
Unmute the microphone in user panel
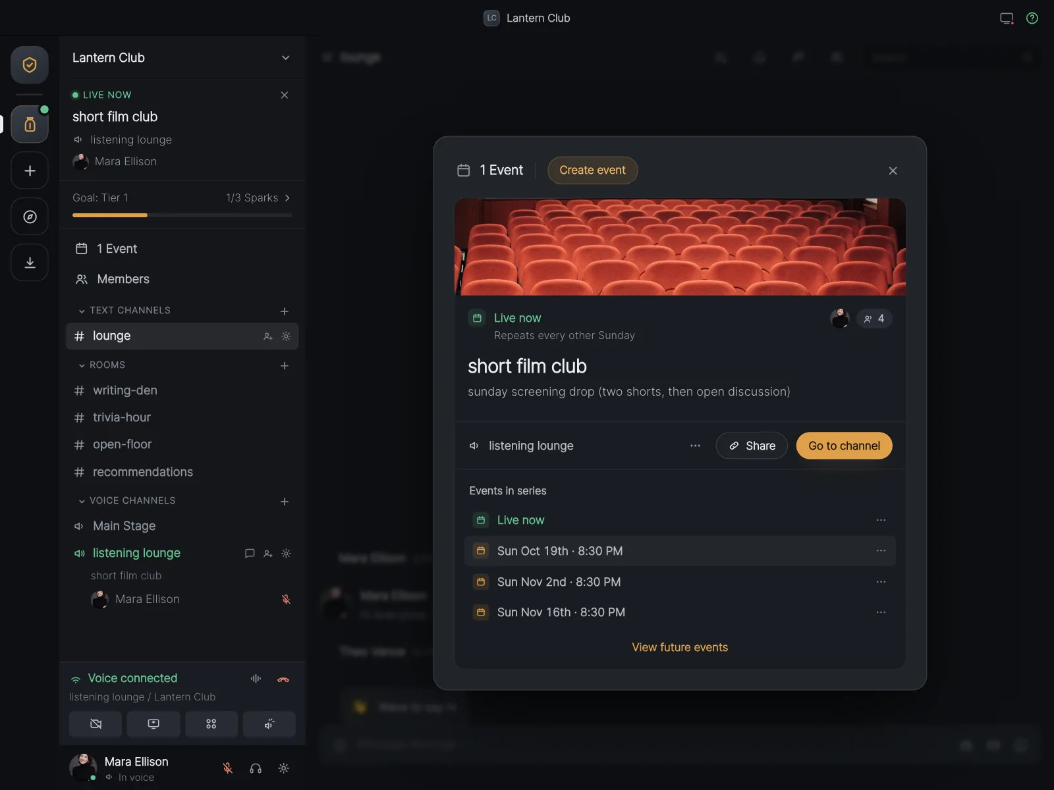[x=227, y=768]
